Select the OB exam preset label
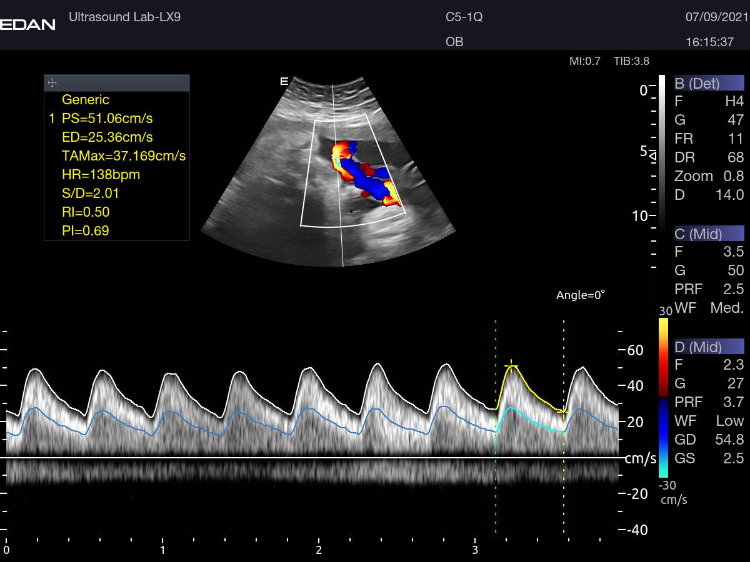 (454, 42)
